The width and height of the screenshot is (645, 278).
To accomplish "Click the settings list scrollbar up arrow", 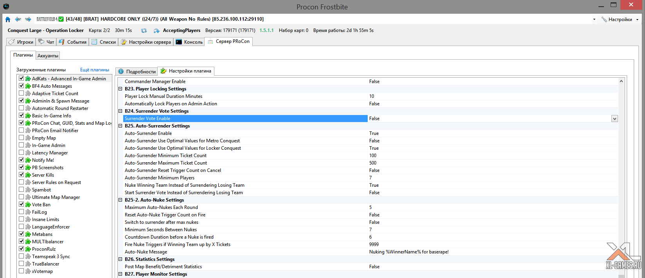I will [621, 81].
